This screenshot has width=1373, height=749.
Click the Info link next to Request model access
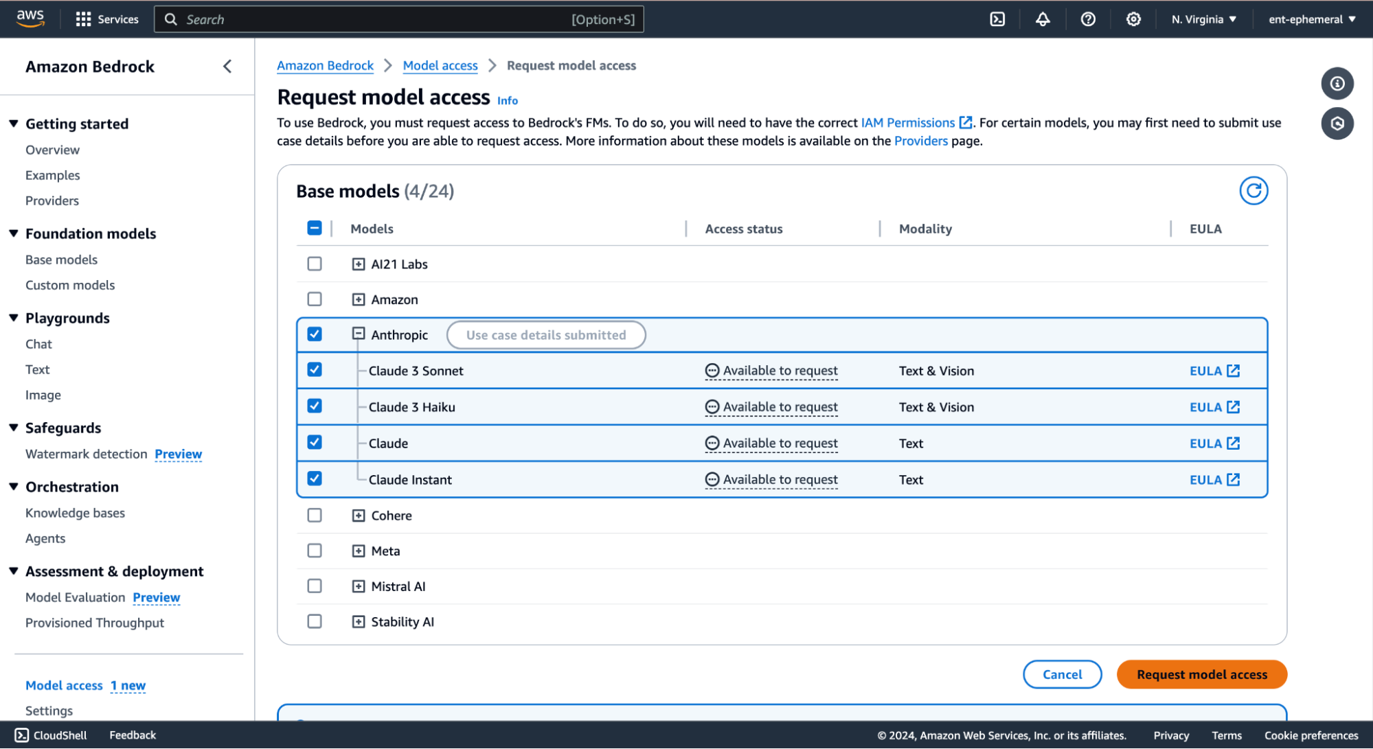(x=508, y=100)
